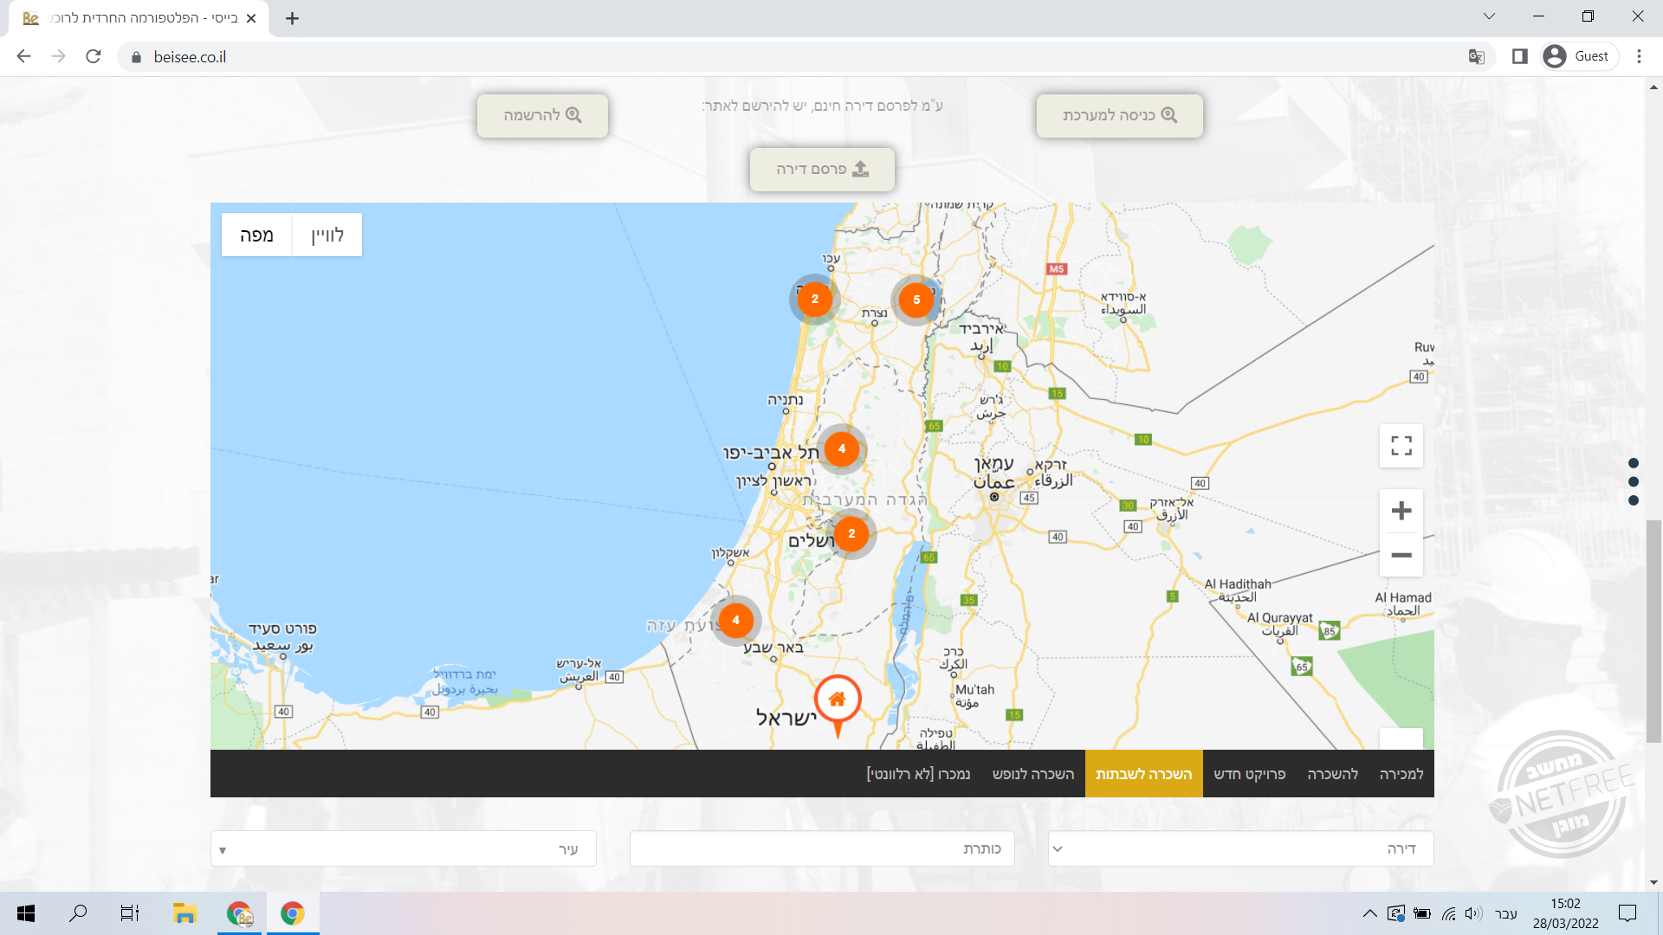
Task: Zoom out the map with minus button
Action: pyautogui.click(x=1401, y=555)
